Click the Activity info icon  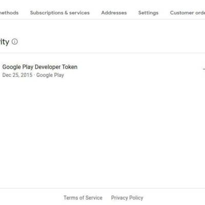(15, 42)
